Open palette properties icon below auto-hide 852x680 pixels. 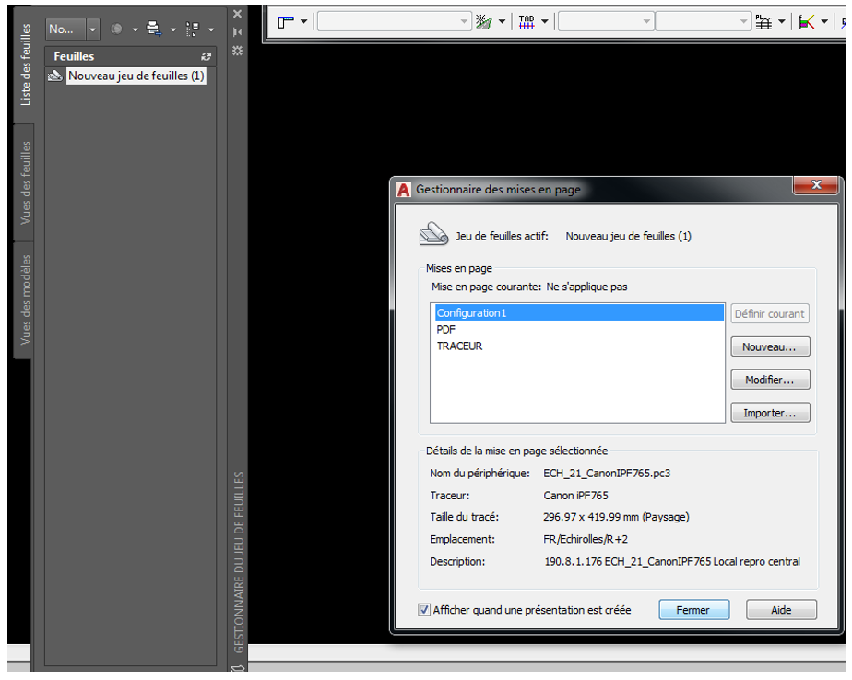pos(238,51)
